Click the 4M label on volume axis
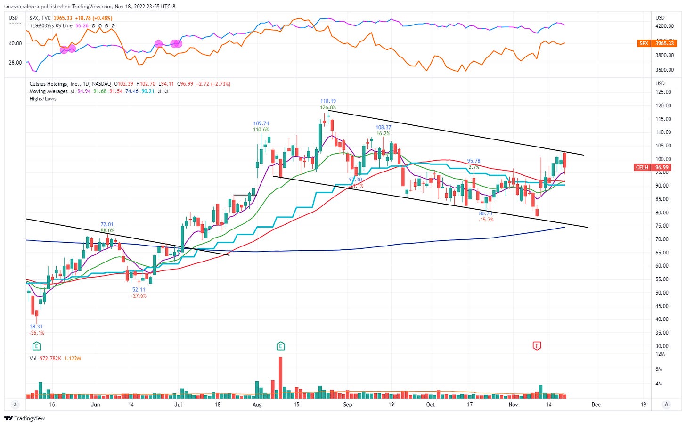The height and width of the screenshot is (426, 686). click(x=659, y=384)
